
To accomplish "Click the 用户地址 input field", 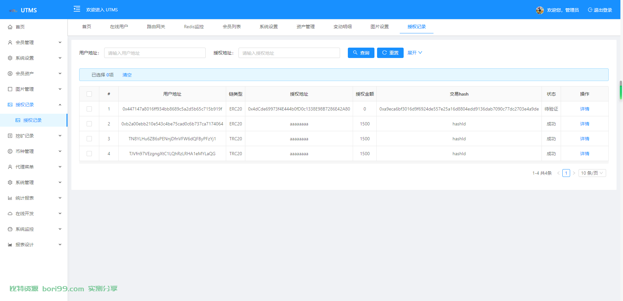I will pos(155,53).
